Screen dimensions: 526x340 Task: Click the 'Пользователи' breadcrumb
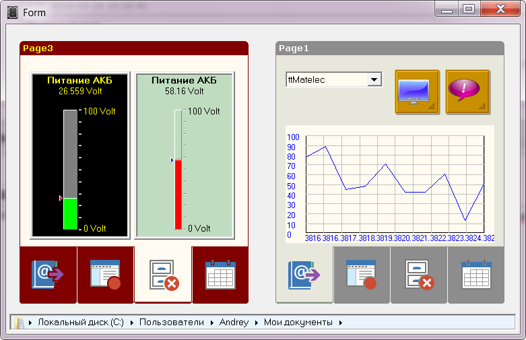[x=172, y=322]
